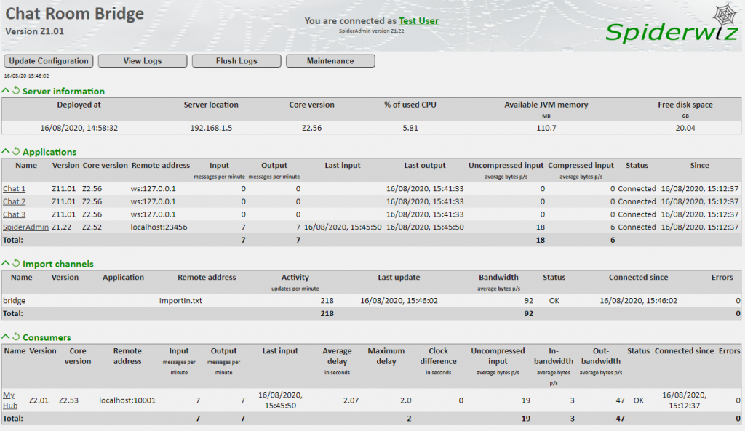The height and width of the screenshot is (431, 745).
Task: Click the OK status in My Hub row
Action: pos(639,400)
